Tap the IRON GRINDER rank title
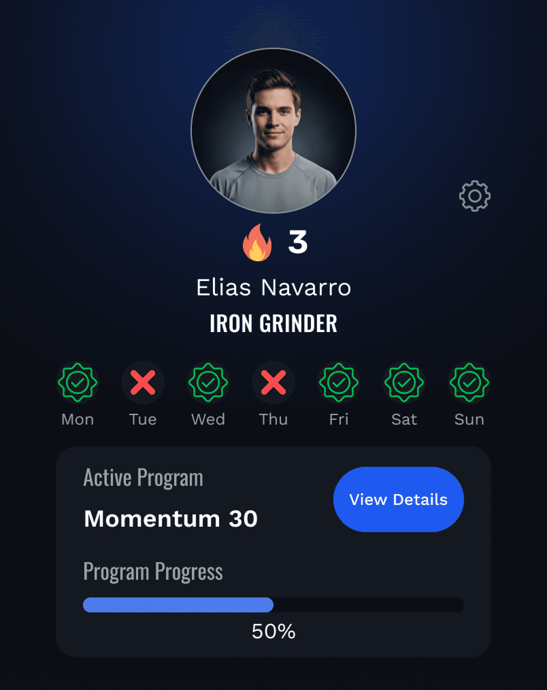547x690 pixels. point(273,323)
